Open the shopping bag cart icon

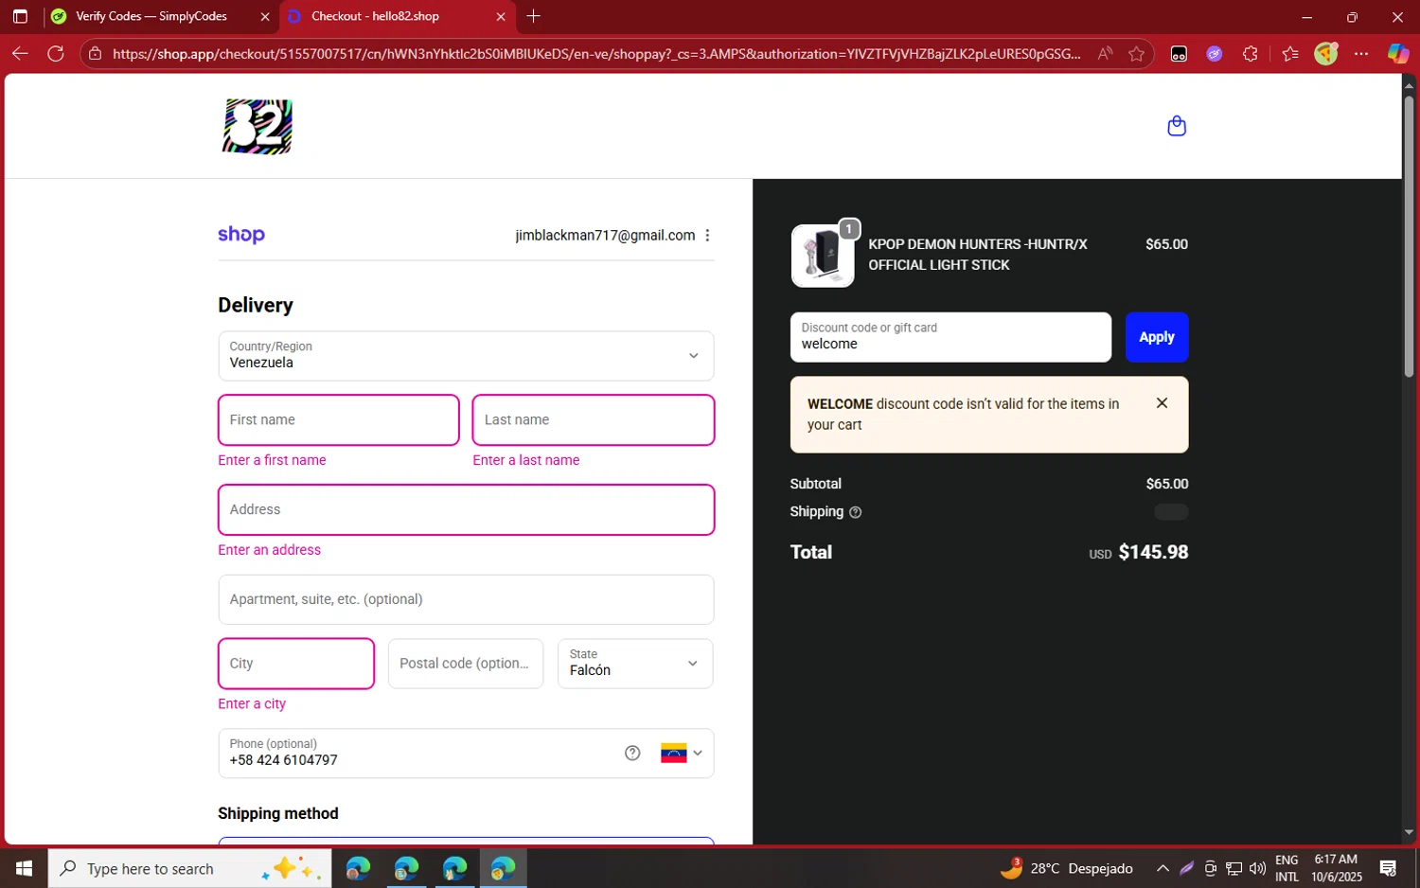(x=1177, y=126)
